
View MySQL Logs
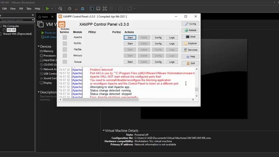click(172, 44)
